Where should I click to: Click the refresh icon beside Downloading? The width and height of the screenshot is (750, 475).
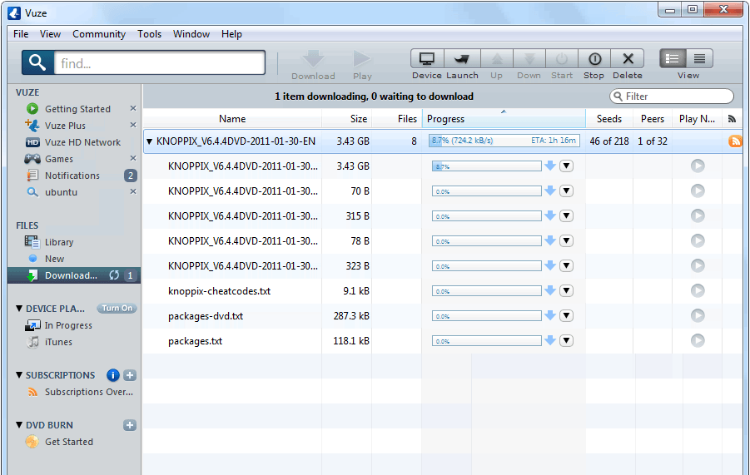pos(114,275)
